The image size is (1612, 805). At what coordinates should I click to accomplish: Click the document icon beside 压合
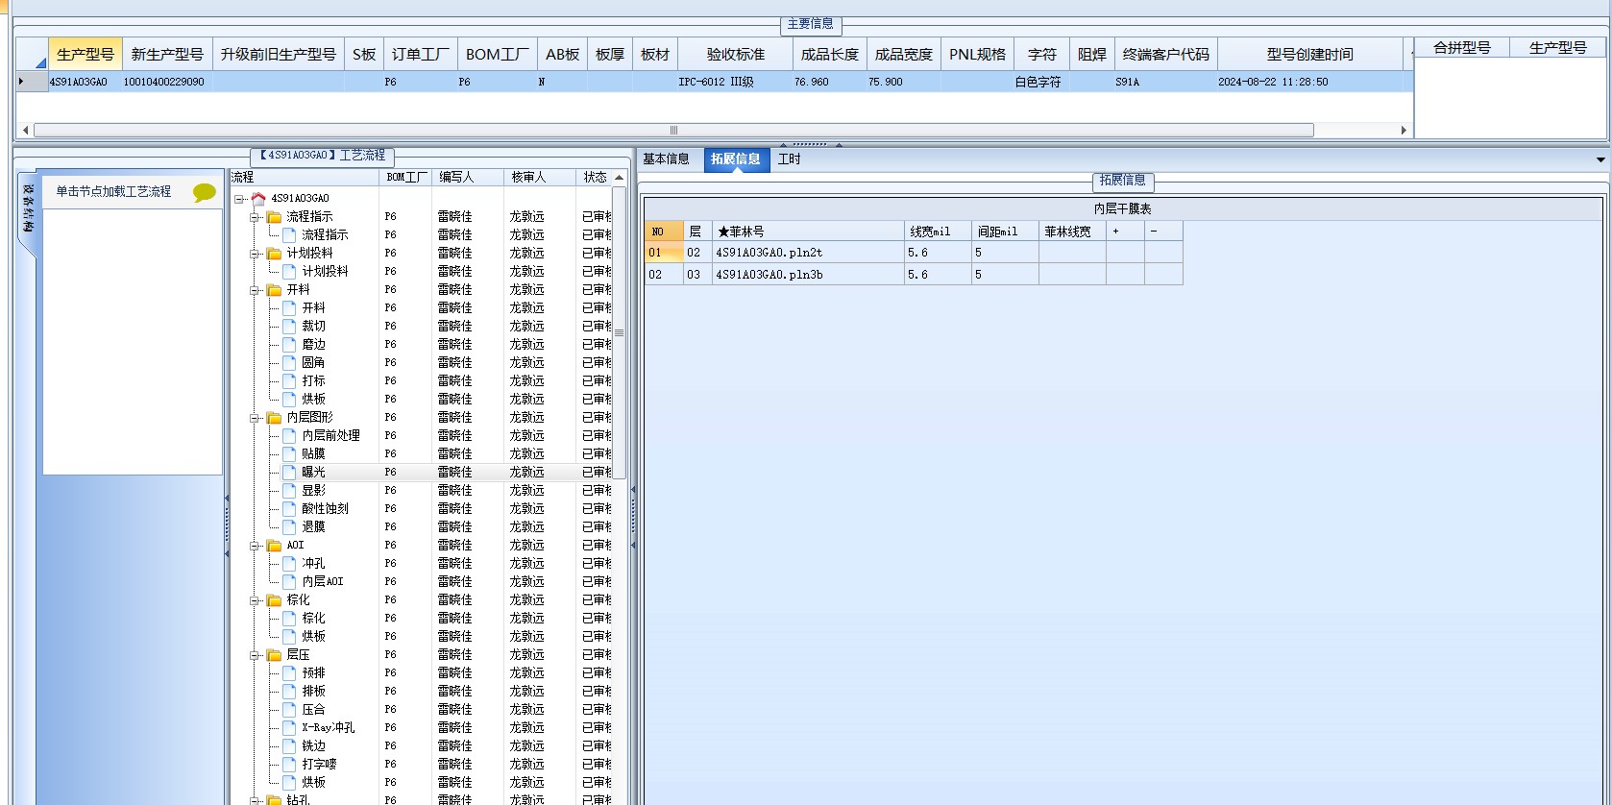289,710
